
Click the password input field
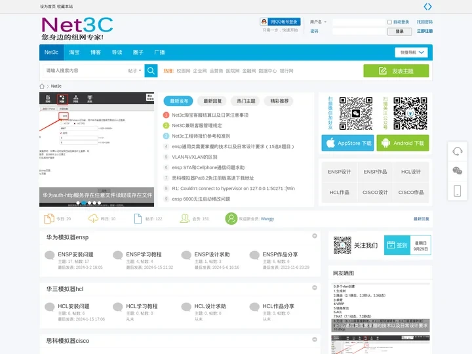tap(359, 31)
